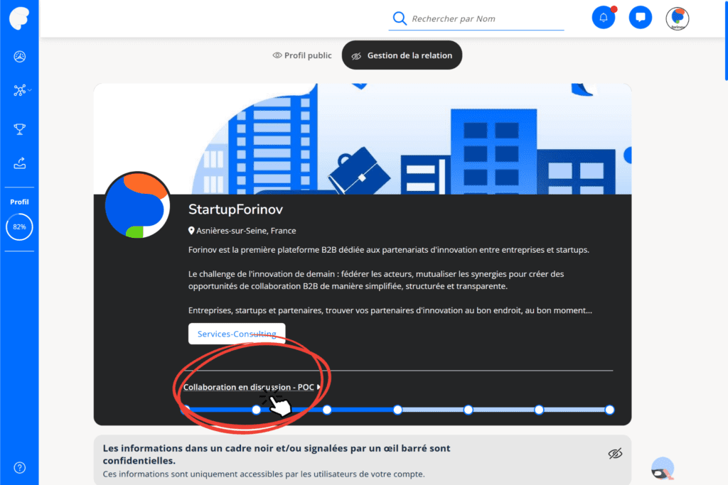Click the 'Le challenge de l'innovation de demain' paragraph
This screenshot has height=485, width=728.
[x=376, y=280]
